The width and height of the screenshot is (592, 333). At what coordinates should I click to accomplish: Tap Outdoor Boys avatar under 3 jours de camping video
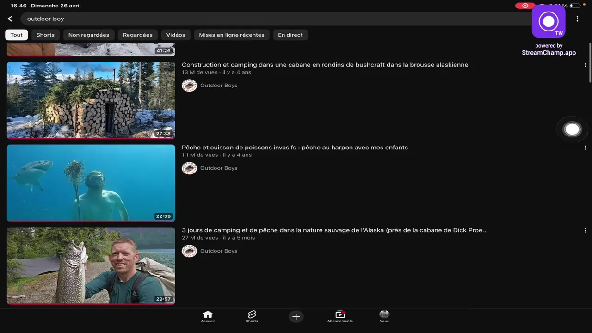189,251
